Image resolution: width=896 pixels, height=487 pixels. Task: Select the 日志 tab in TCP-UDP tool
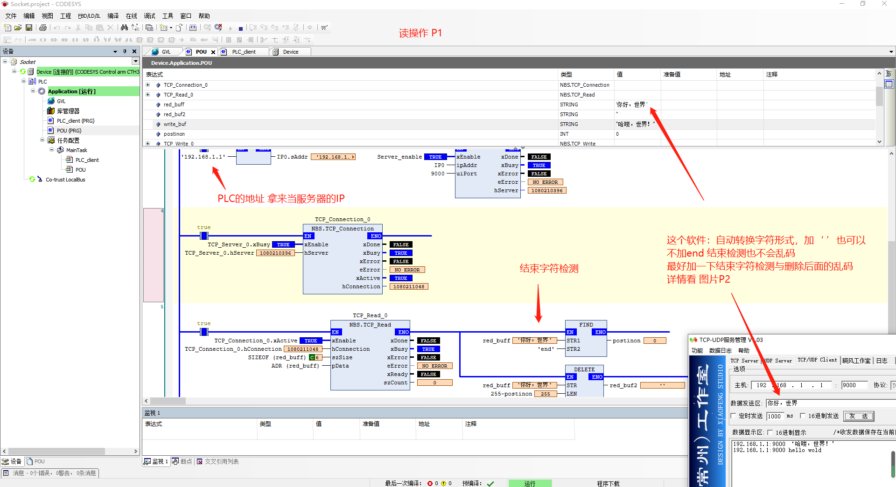(x=882, y=361)
